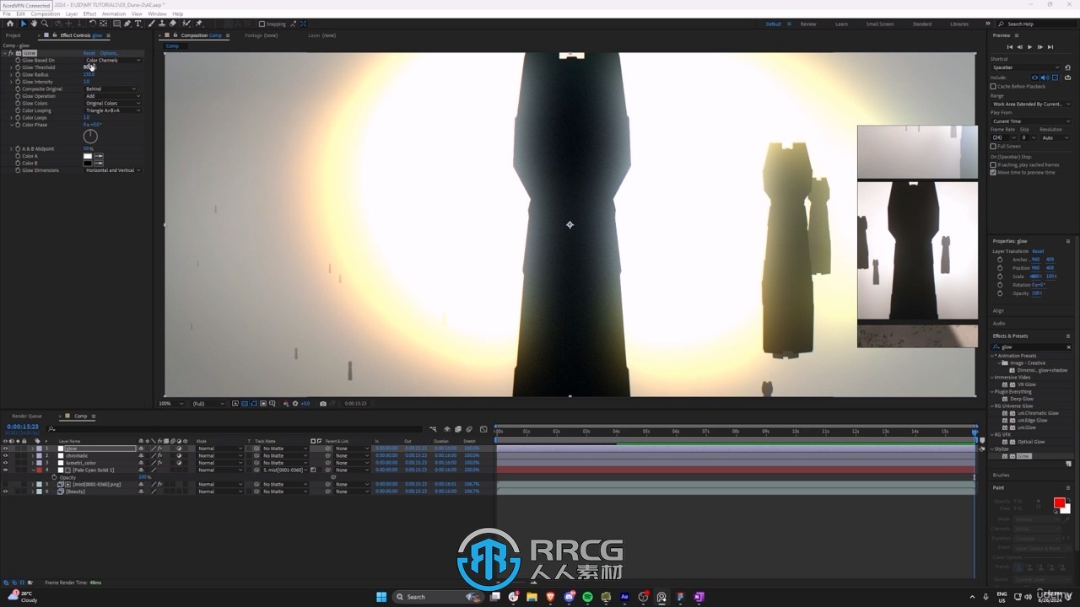The width and height of the screenshot is (1080, 607).
Task: Open Glow Colors dropdown
Action: click(112, 103)
